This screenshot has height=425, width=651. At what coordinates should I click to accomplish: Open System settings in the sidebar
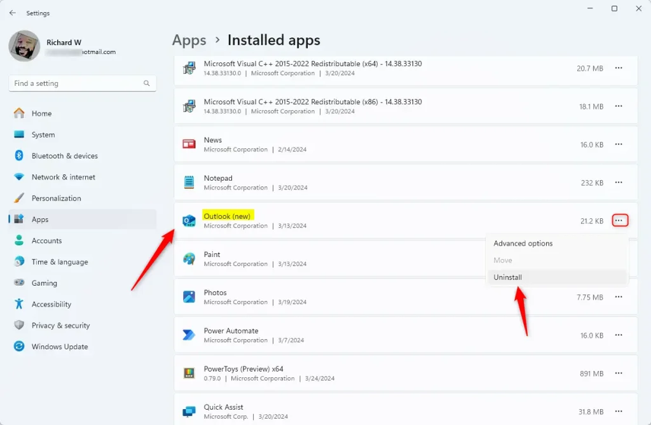tap(82, 135)
